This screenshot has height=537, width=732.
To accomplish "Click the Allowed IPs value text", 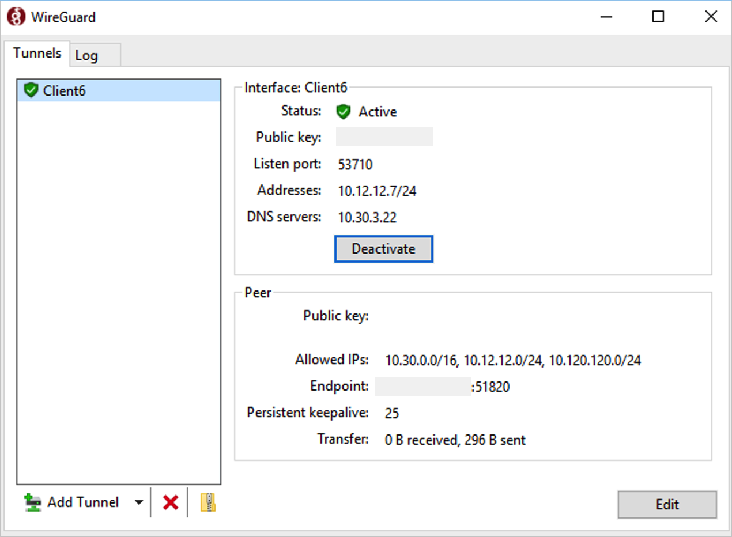I will point(513,361).
